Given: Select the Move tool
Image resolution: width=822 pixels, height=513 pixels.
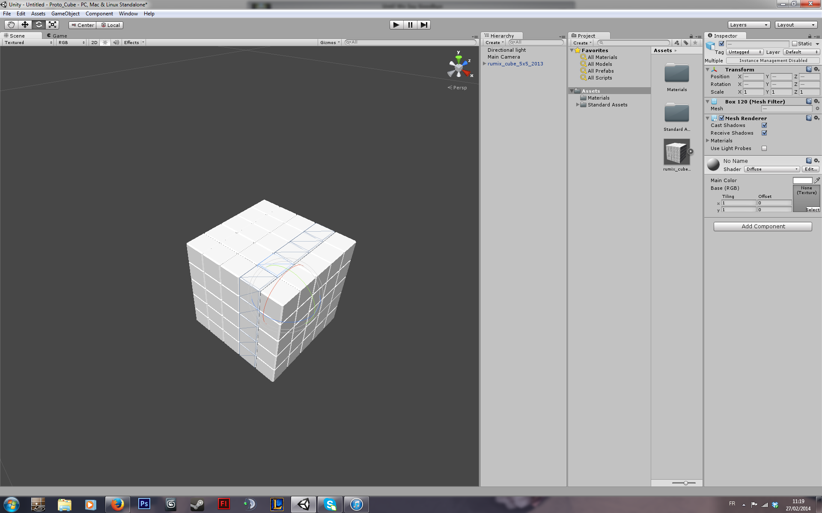Looking at the screenshot, I should click(25, 25).
